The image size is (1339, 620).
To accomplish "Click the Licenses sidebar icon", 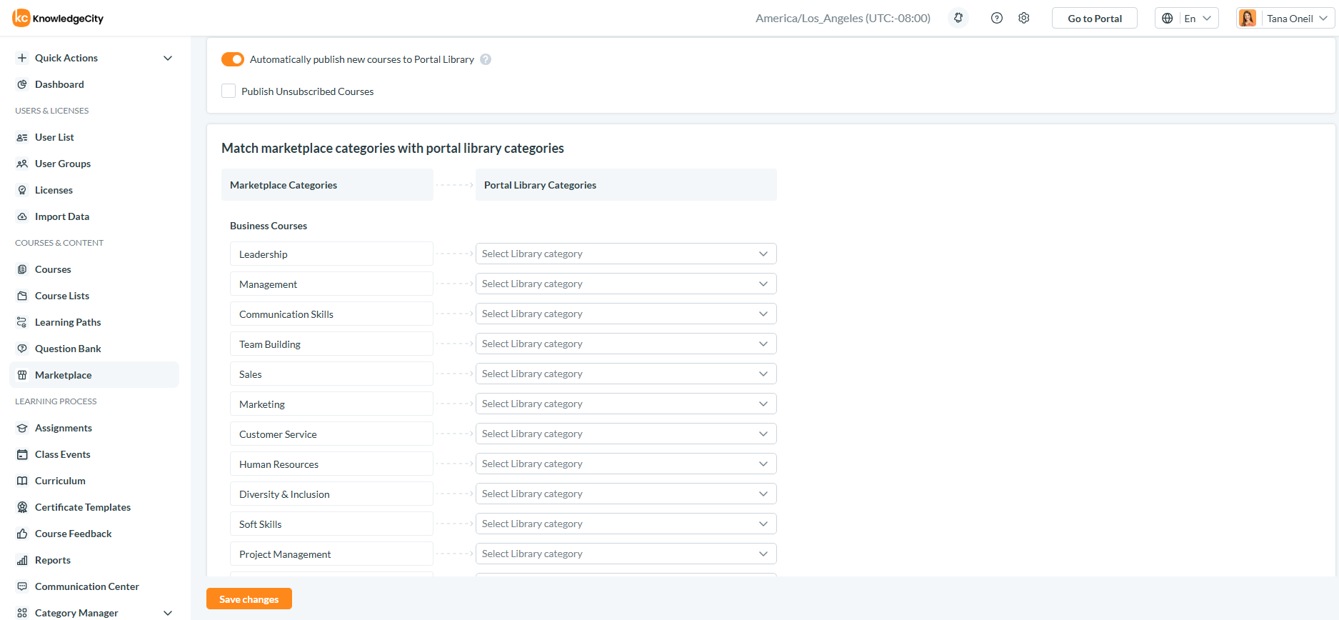I will point(22,190).
